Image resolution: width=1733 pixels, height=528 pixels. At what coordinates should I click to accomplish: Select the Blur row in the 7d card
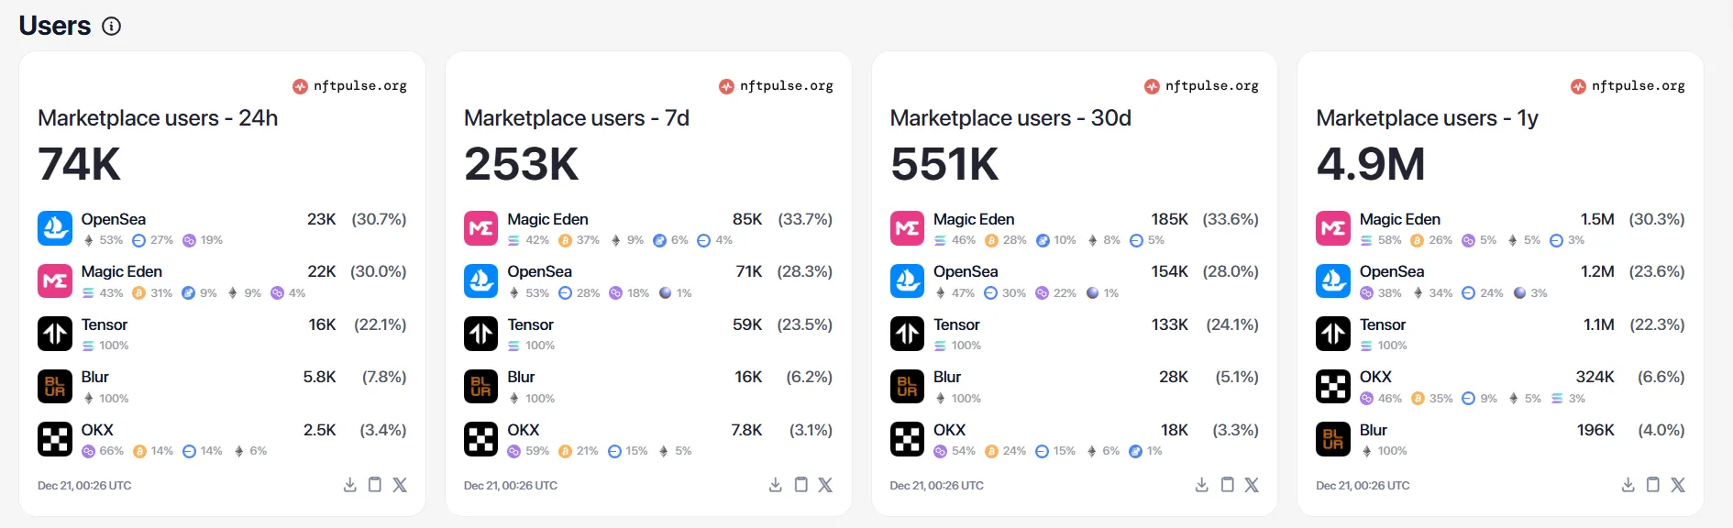click(647, 387)
